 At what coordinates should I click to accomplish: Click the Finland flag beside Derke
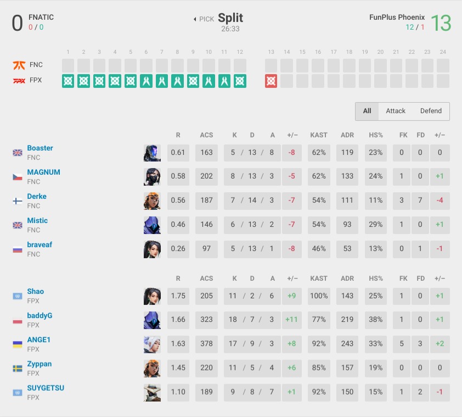pyautogui.click(x=18, y=201)
